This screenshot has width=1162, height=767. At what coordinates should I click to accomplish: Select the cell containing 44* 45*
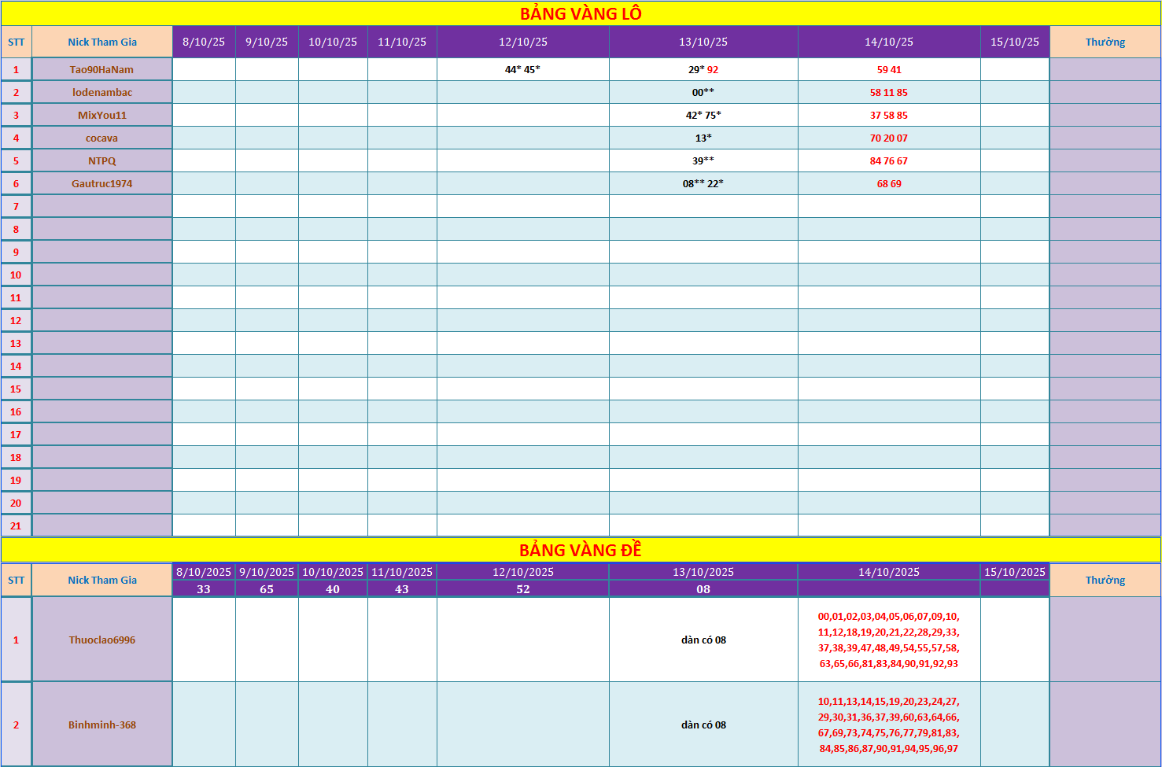pyautogui.click(x=523, y=69)
